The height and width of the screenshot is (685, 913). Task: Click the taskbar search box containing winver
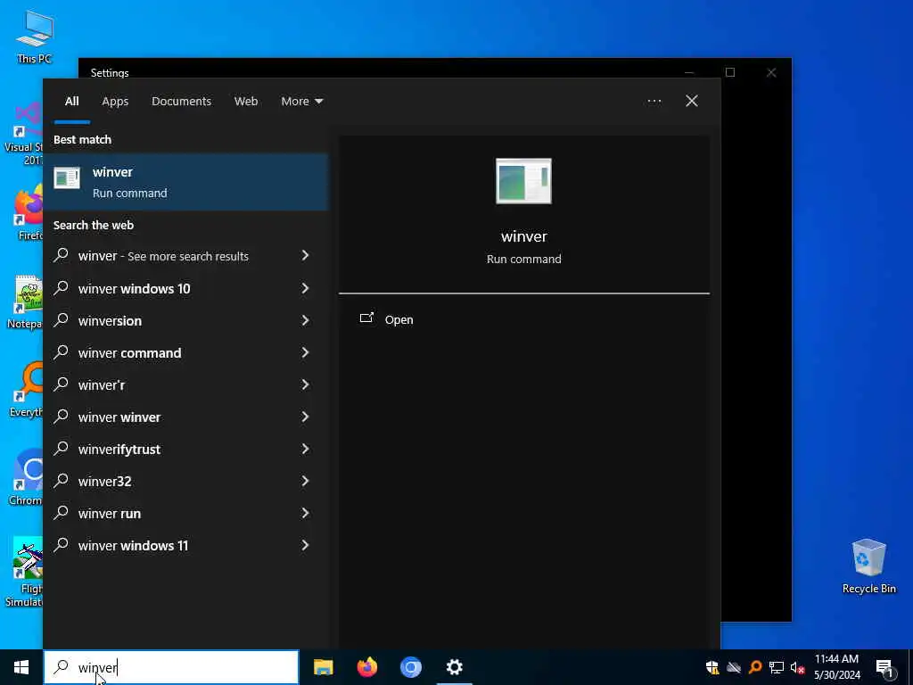[x=171, y=667]
